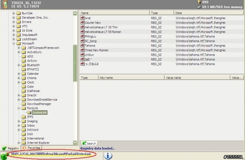This screenshot has height=160, width=245.
Task: Select the Impulsesoft tree item
Action: [x=29, y=35]
